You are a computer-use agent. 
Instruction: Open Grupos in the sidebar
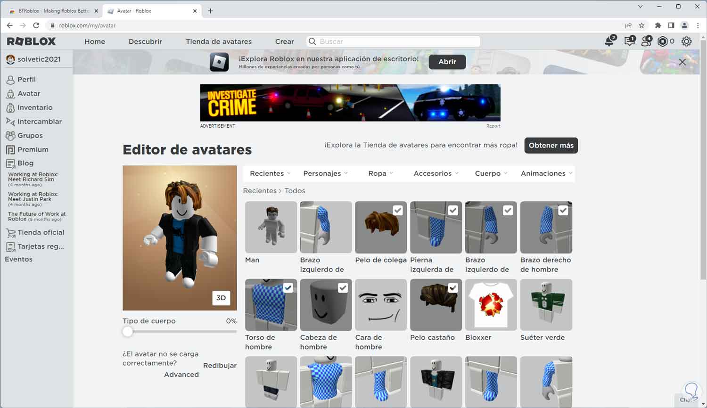coord(30,136)
